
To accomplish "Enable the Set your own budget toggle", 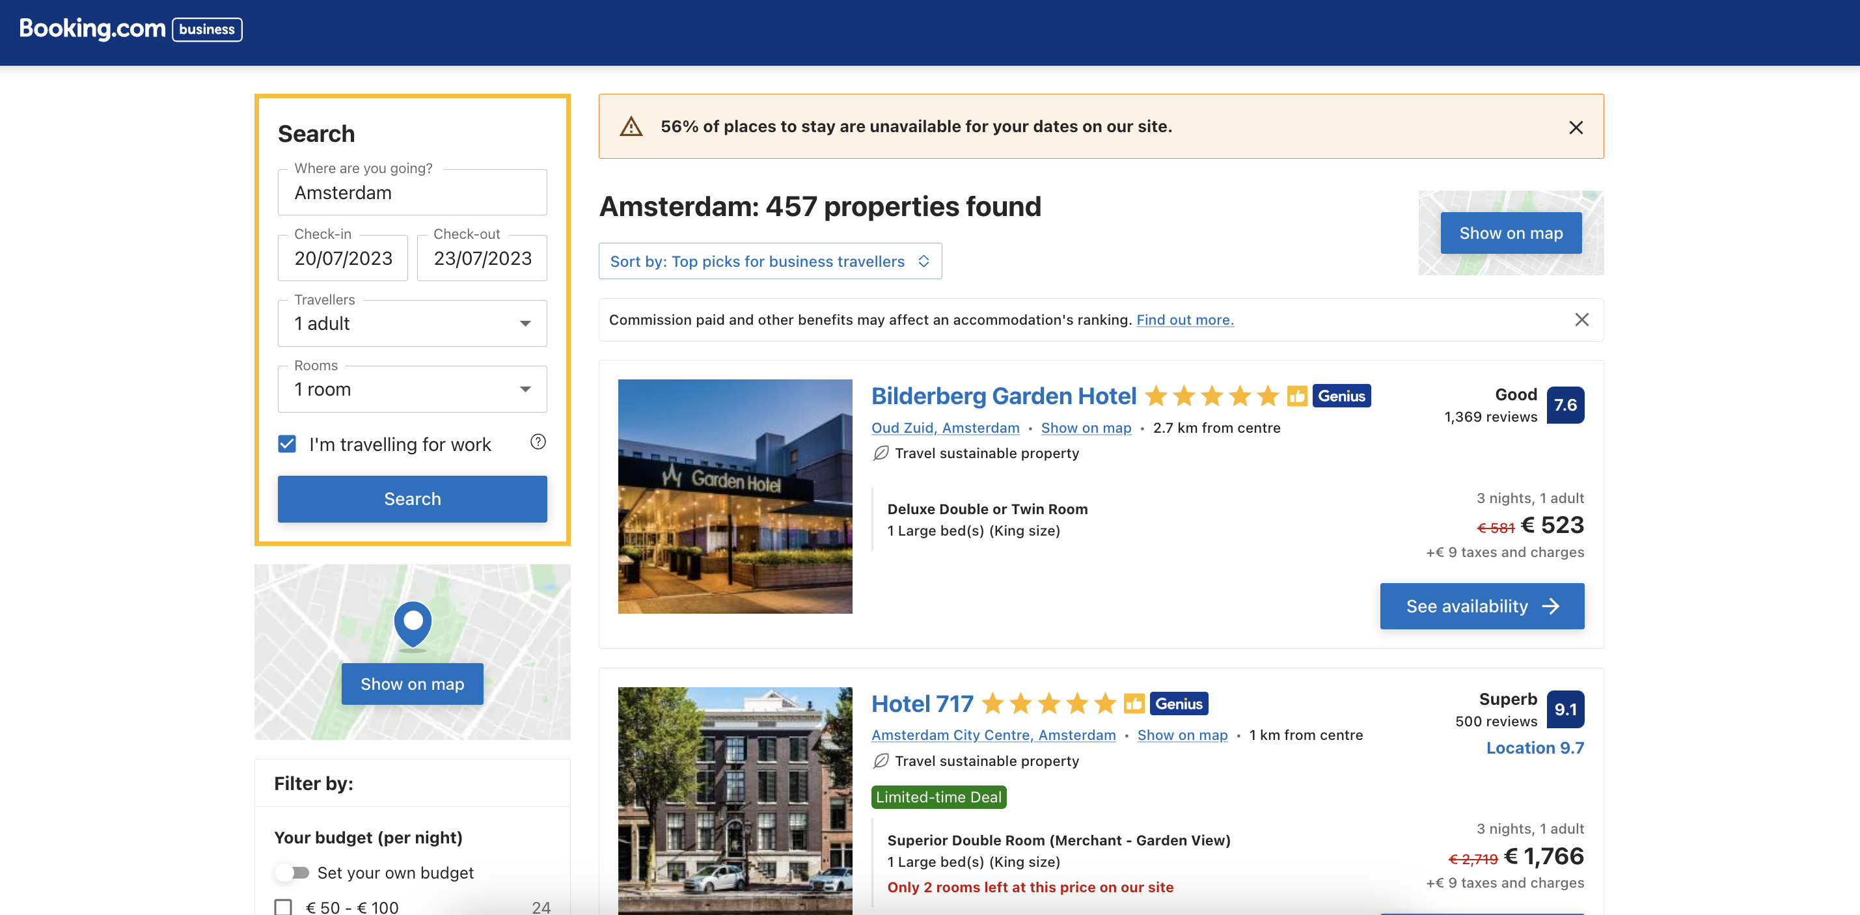I will pyautogui.click(x=292, y=873).
